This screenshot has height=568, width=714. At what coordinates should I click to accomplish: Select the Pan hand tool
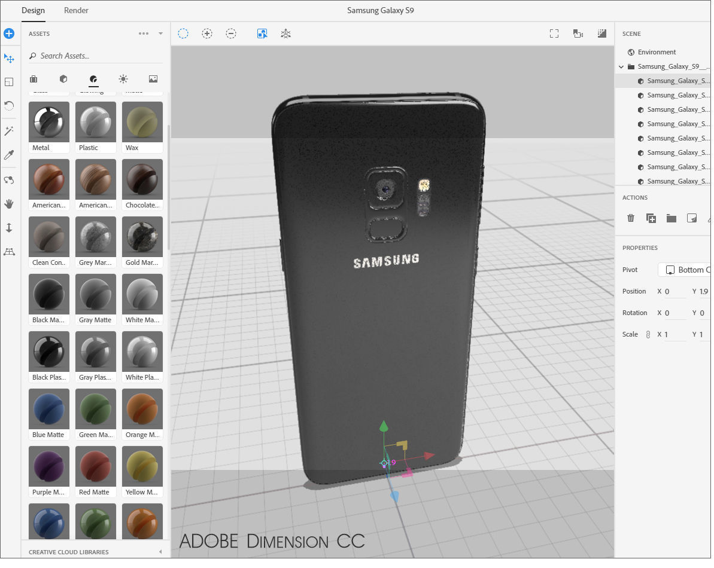(9, 204)
